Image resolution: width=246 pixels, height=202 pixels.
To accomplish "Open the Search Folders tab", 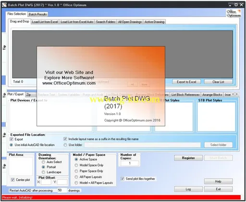I will coord(106,22).
